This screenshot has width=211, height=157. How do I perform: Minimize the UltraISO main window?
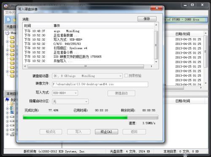185,5
